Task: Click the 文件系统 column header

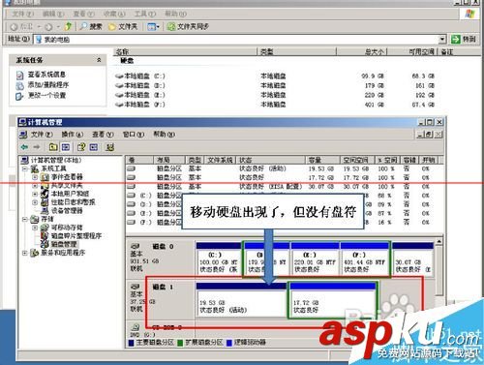Action: coord(221,160)
